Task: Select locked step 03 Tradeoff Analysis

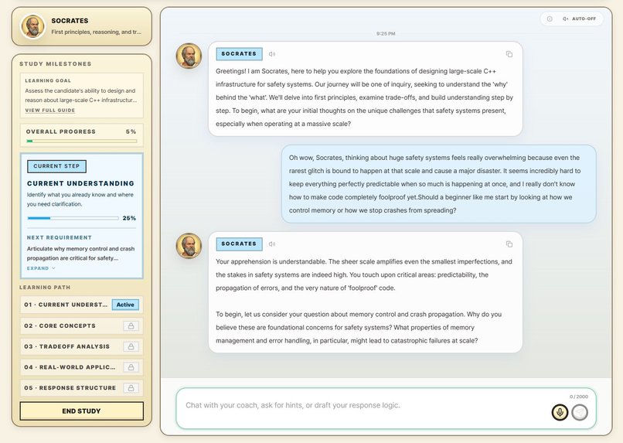Action: point(81,346)
